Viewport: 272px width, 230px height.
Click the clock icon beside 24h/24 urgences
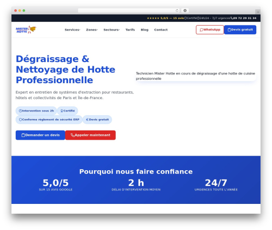(198, 18)
